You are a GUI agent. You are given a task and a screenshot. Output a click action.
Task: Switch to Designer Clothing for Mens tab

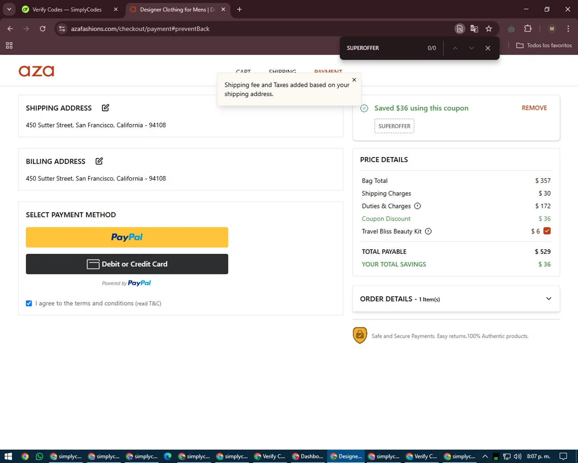pos(177,9)
